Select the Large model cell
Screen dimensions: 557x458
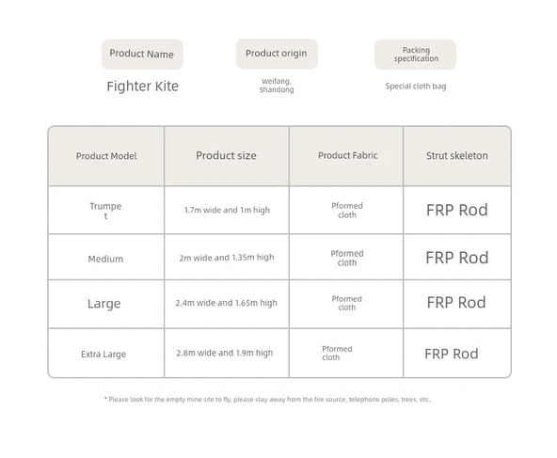click(x=106, y=304)
